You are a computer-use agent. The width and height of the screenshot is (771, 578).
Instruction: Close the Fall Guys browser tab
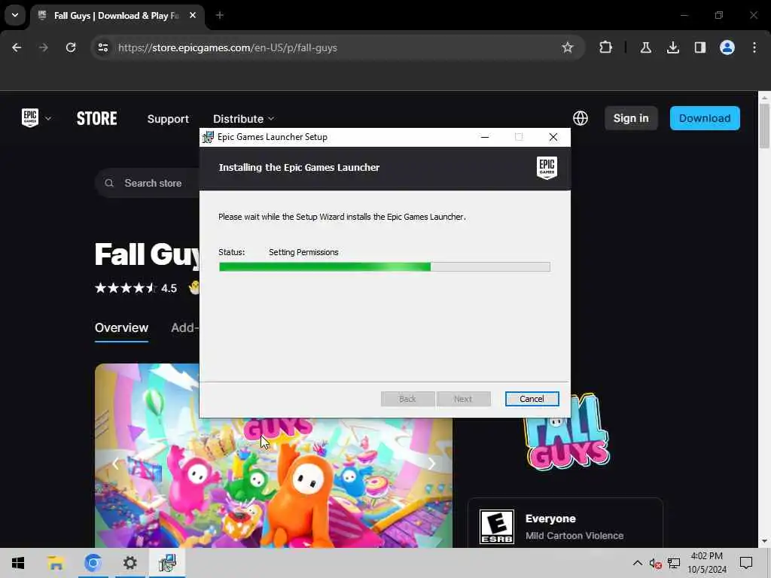coord(193,15)
